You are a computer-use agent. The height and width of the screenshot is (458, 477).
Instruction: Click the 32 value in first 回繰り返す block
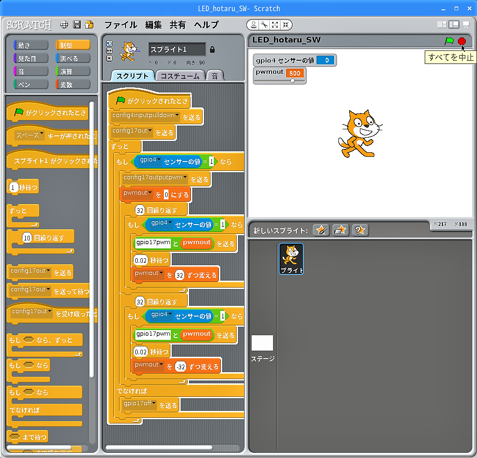coord(140,210)
